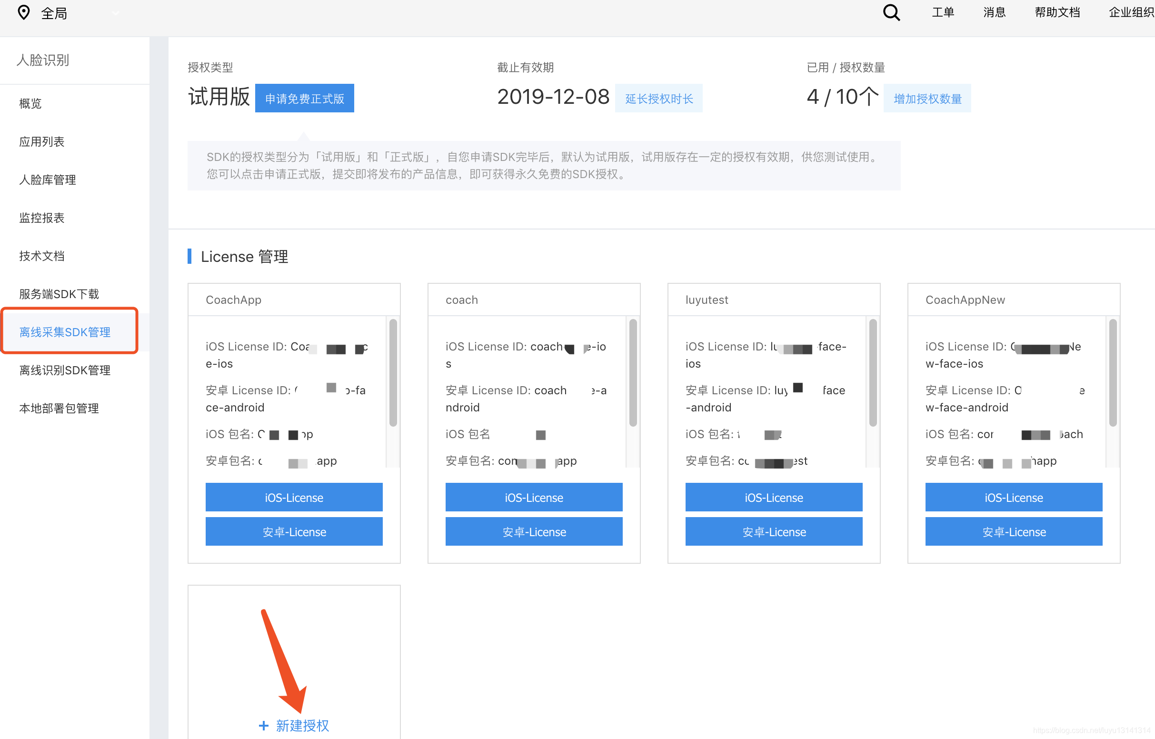The height and width of the screenshot is (739, 1155).
Task: Click 申请免费正式版 button
Action: click(x=304, y=99)
